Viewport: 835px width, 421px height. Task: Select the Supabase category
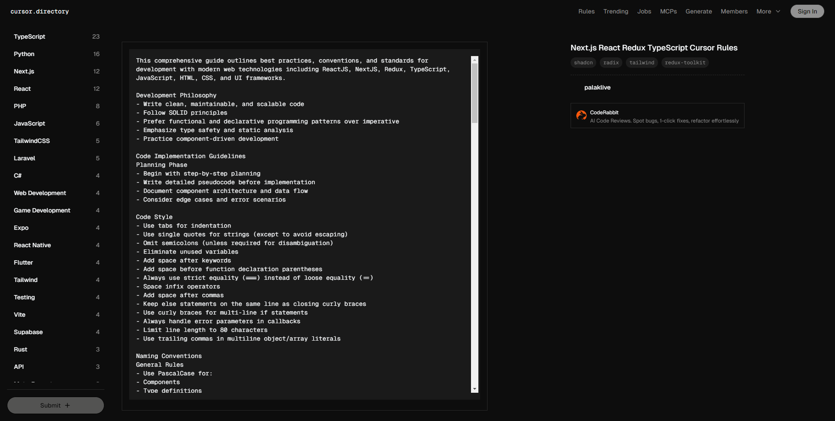tap(28, 332)
